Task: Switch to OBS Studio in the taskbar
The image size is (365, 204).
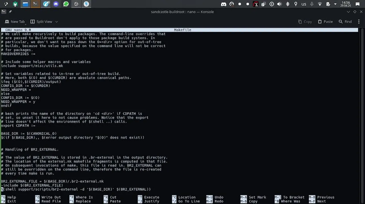Action: coord(76,4)
